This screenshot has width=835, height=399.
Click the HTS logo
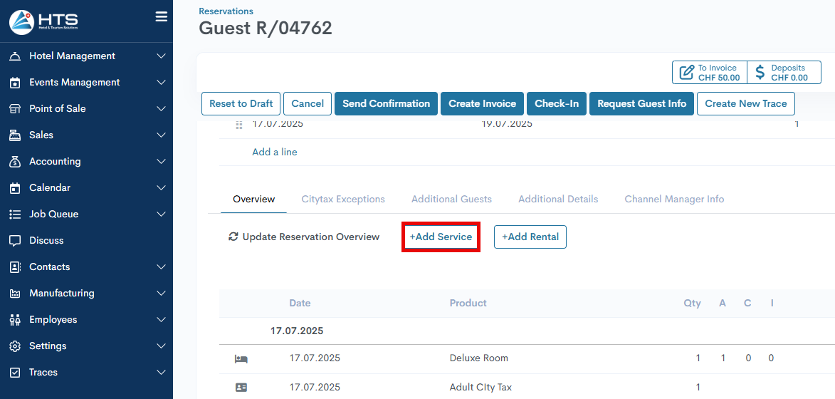pos(44,21)
